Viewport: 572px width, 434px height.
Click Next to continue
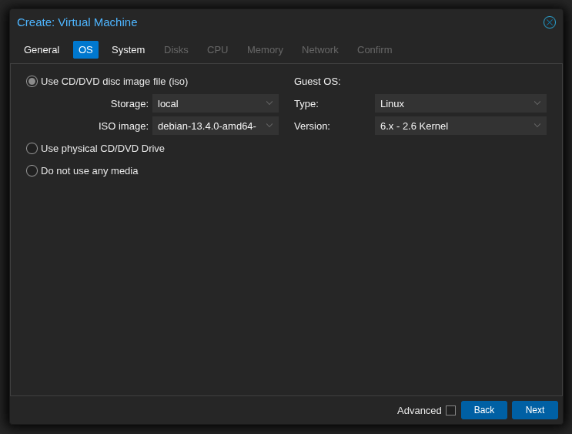(534, 410)
